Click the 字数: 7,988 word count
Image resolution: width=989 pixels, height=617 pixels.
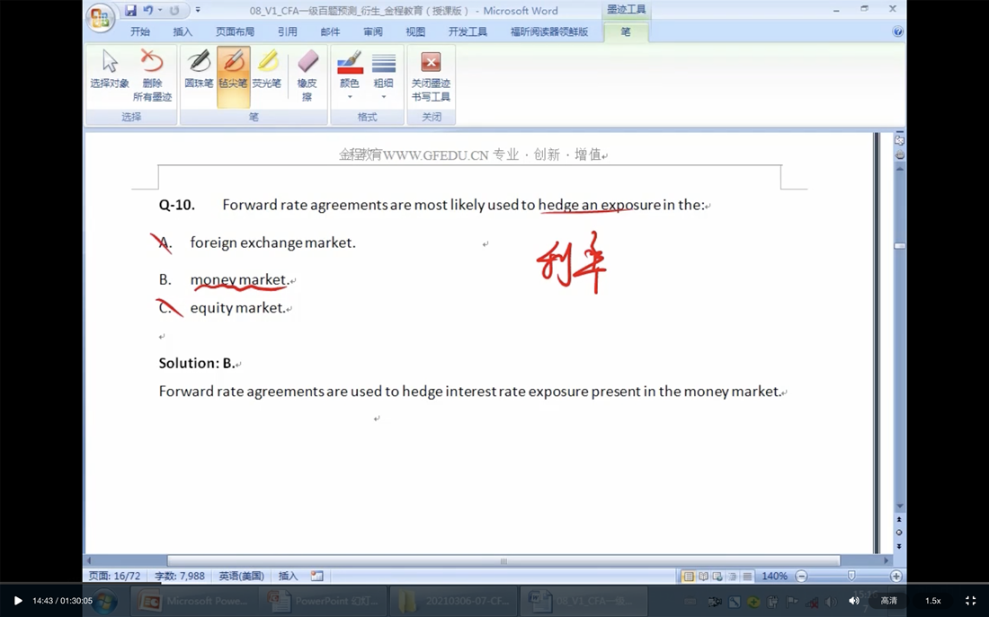(x=180, y=576)
